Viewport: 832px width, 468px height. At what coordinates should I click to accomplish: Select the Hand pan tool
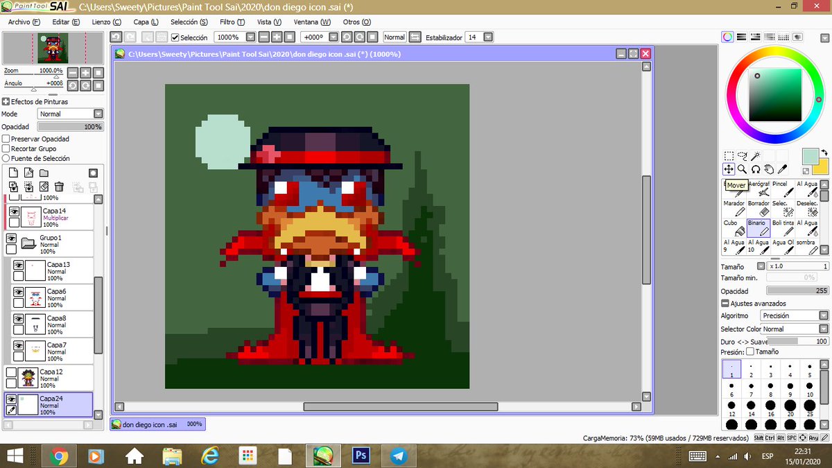click(769, 169)
